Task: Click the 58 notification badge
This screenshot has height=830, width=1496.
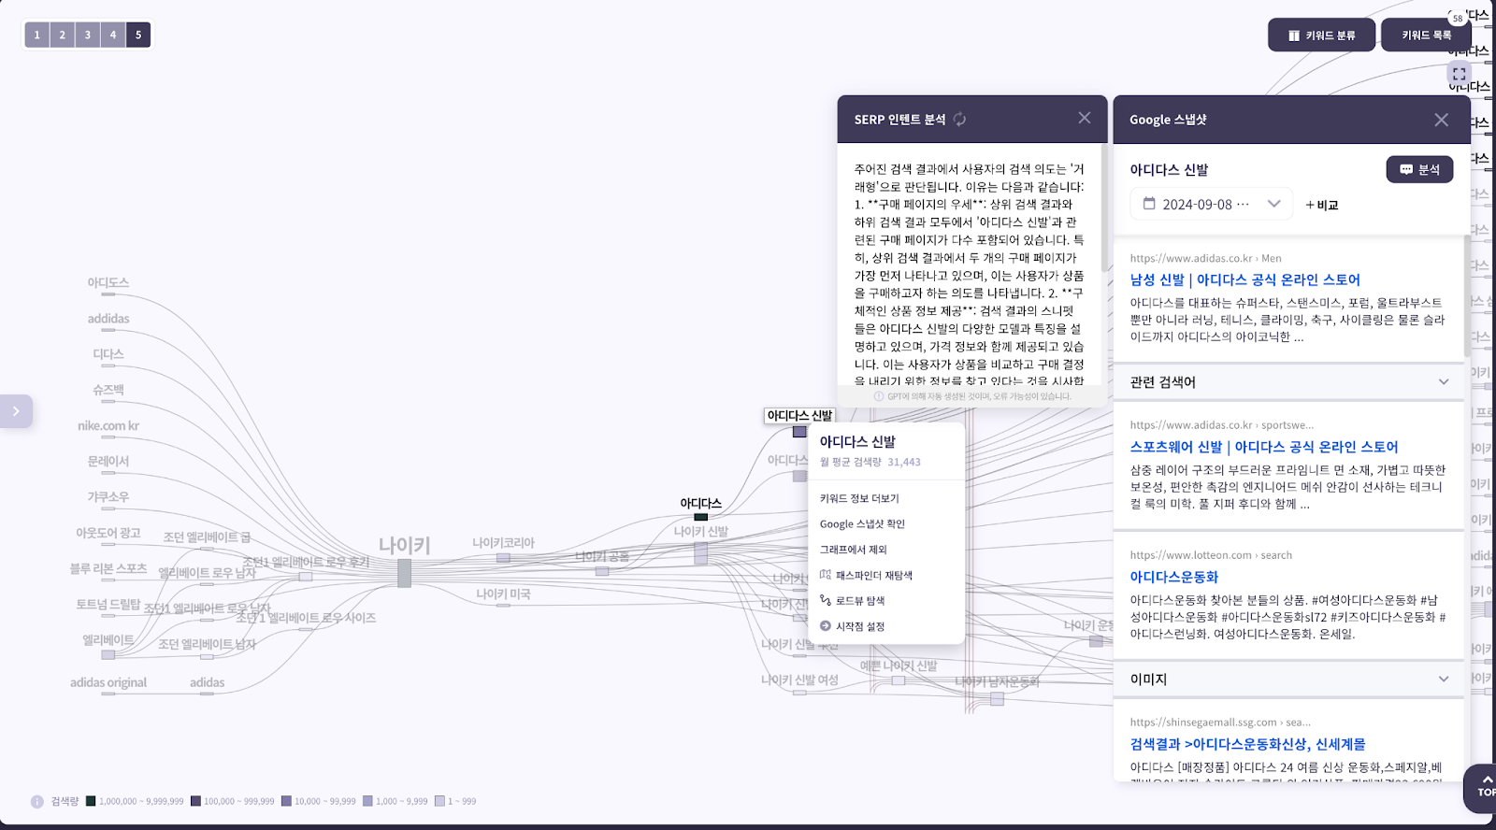Action: pyautogui.click(x=1458, y=18)
